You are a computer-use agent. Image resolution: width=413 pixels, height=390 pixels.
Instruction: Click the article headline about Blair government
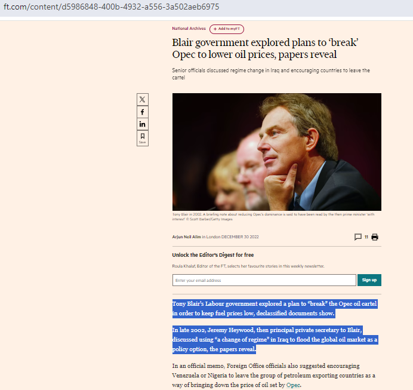(265, 48)
